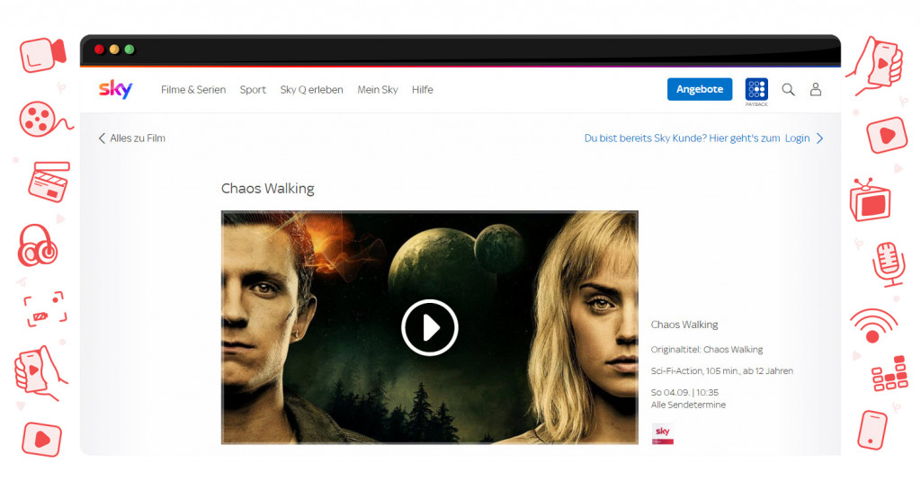Click the Sky channel logo below Sendetermine

point(663,433)
